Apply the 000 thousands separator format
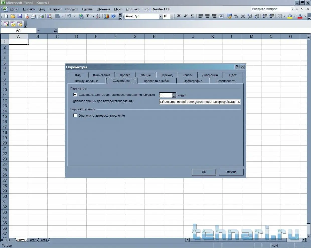 [243, 16]
